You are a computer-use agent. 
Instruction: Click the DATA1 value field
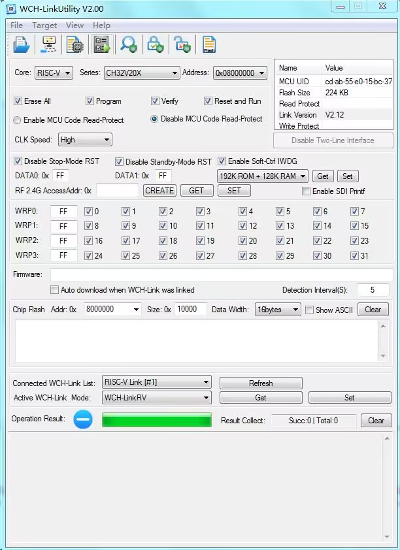click(x=163, y=175)
